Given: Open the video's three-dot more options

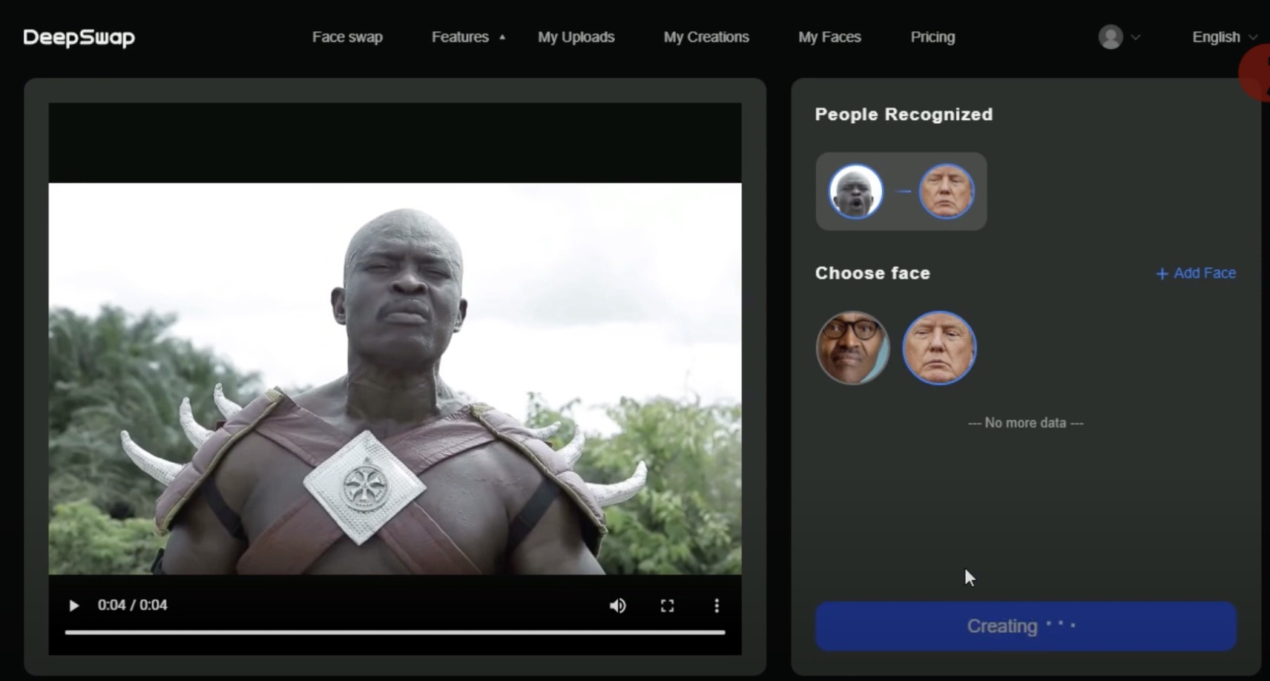Looking at the screenshot, I should point(716,606).
